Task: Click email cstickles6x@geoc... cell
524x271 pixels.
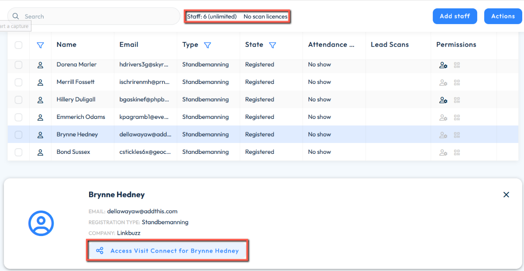Action: coord(145,152)
